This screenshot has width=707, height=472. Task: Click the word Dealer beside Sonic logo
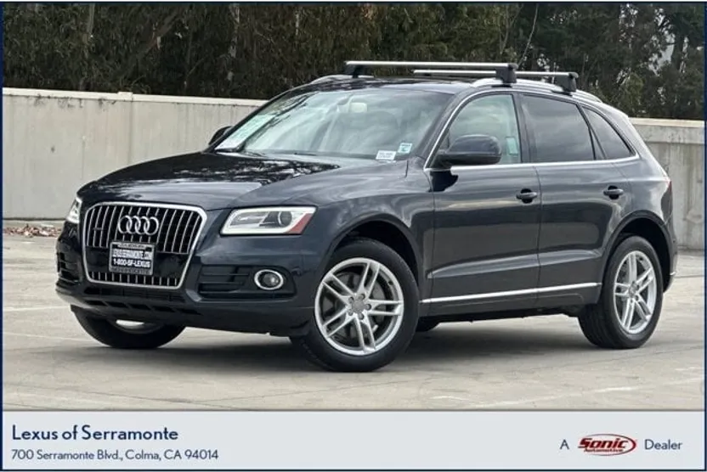tap(663, 445)
